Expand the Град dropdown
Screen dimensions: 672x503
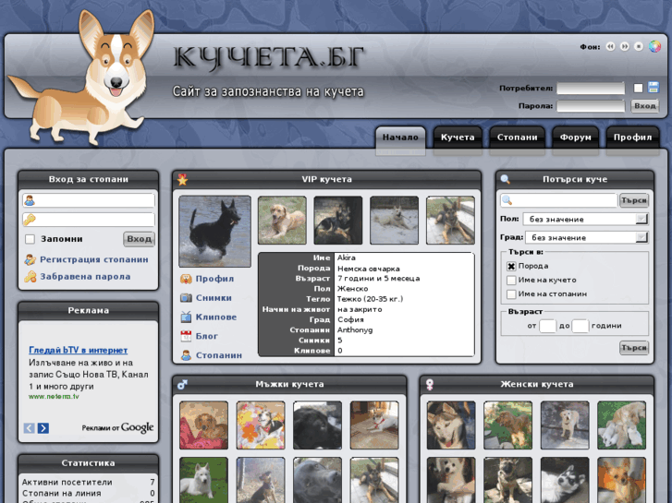pyautogui.click(x=585, y=237)
